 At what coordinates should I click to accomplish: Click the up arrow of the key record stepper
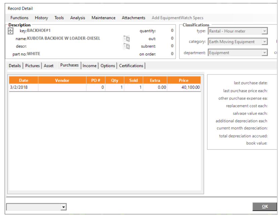[11, 29]
